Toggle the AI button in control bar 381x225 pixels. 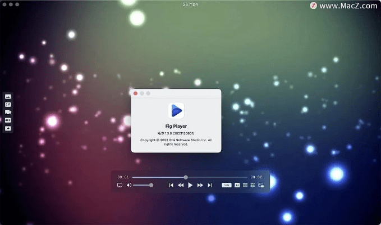(x=237, y=185)
